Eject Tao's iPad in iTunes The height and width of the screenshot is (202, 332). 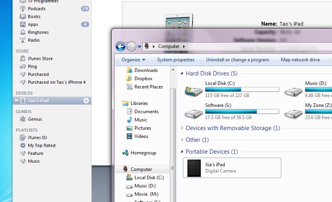(86, 101)
